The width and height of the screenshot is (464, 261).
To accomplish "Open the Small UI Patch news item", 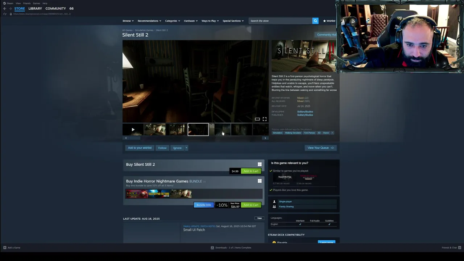I will [x=194, y=230].
